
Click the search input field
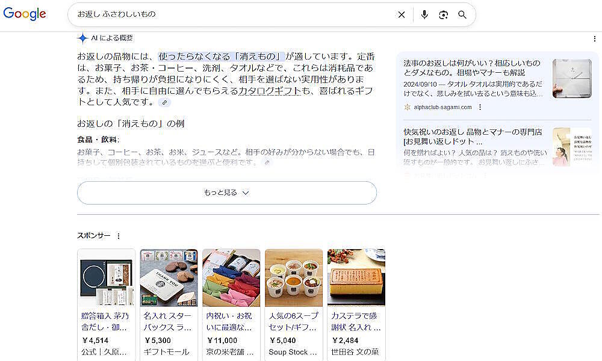pos(235,14)
